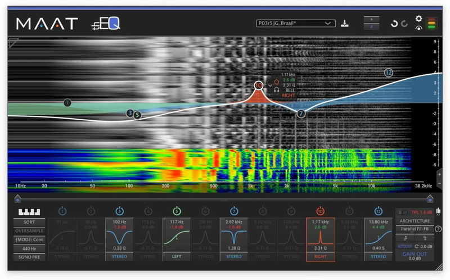This screenshot has height=280, width=450.
Task: Click the left range slider handle below graph
Action: [17, 198]
